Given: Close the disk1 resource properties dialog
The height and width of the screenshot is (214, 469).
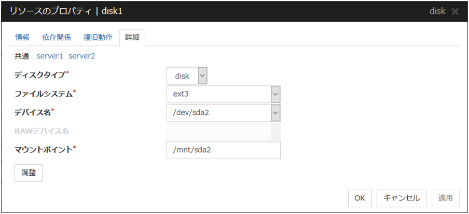Looking at the screenshot, I should [x=455, y=11].
